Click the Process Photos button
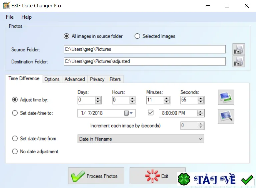The width and height of the screenshot is (256, 188). (96, 176)
